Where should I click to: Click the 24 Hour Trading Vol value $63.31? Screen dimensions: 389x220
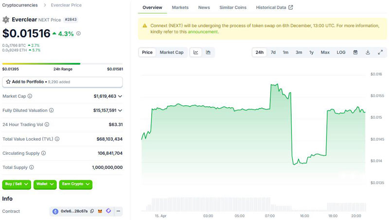[x=116, y=125]
